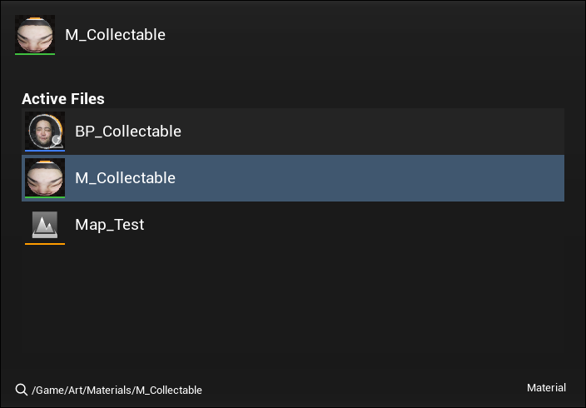Click the orange bar beneath the Map_Test icon
The image size is (586, 408).
[44, 244]
